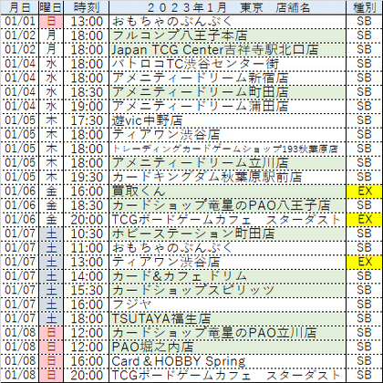Viewport: 383px width, 383px height.
Task: Select the 19:30 time cell
Action: tap(86, 177)
